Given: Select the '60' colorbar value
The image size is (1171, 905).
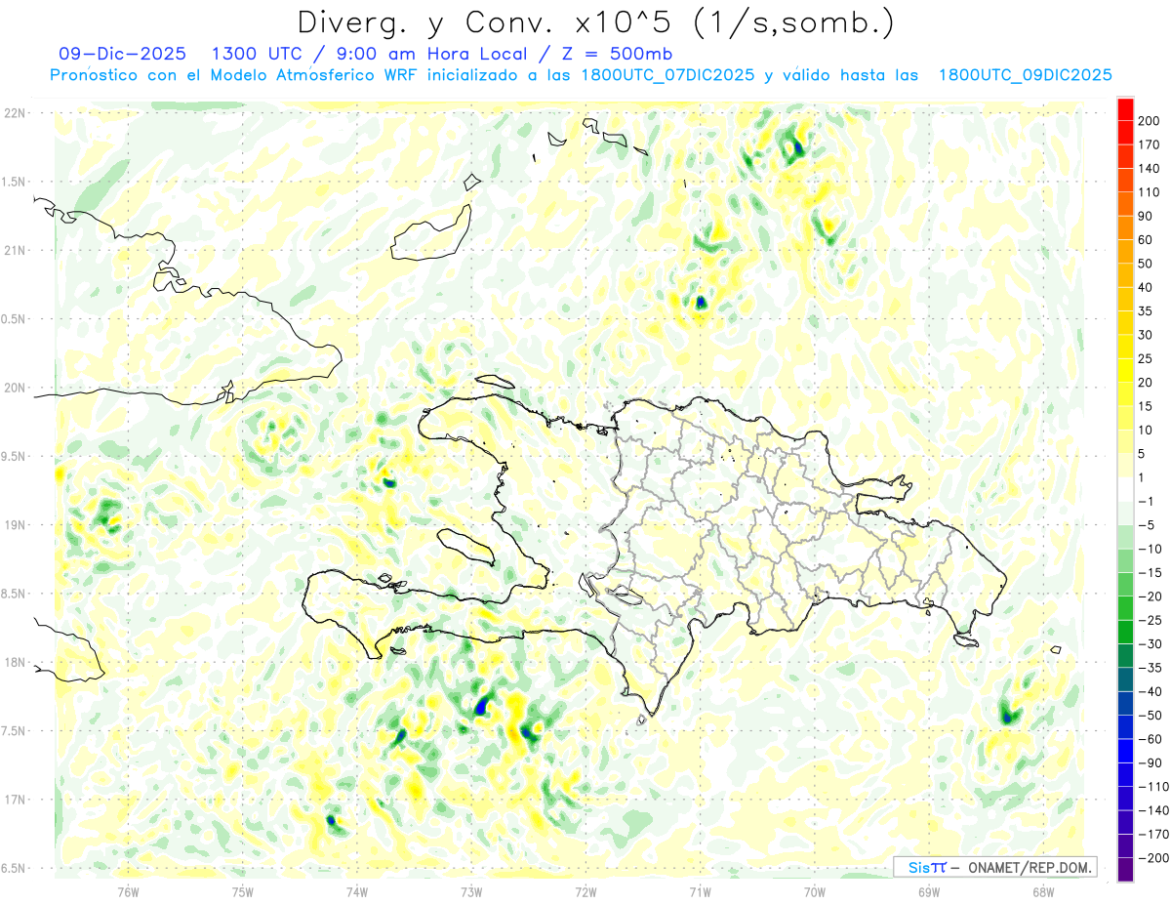Looking at the screenshot, I should (1146, 239).
